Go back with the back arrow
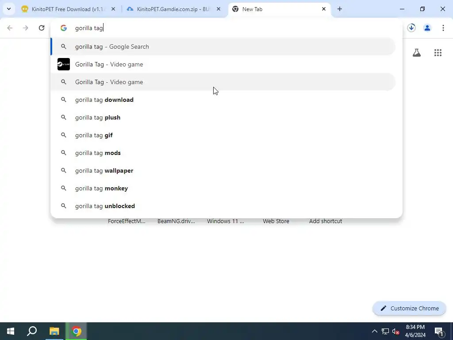The width and height of the screenshot is (453, 340). tap(10, 28)
